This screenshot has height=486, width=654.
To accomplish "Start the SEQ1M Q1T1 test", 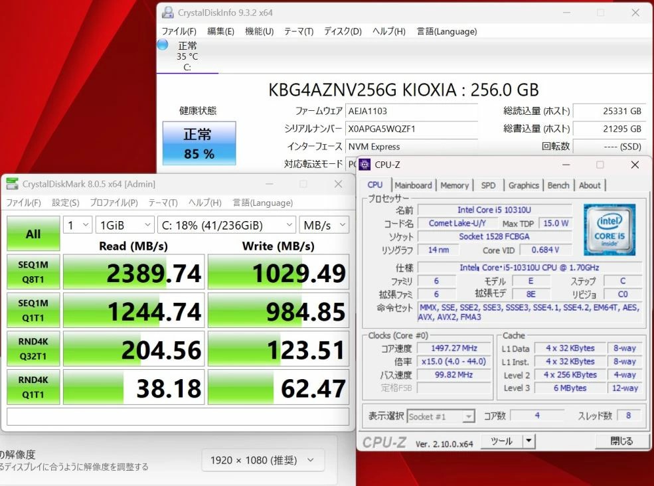I will tap(33, 310).
